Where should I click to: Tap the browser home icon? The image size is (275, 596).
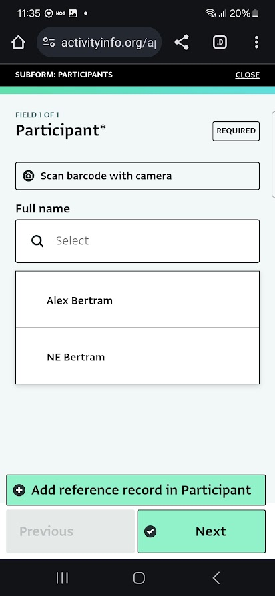(18, 42)
